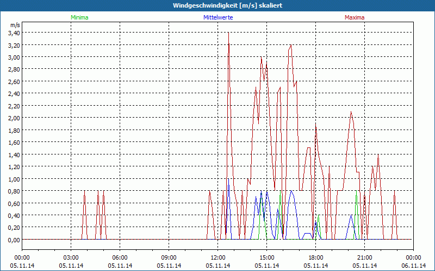Click the 3,40 y-axis value

point(14,33)
